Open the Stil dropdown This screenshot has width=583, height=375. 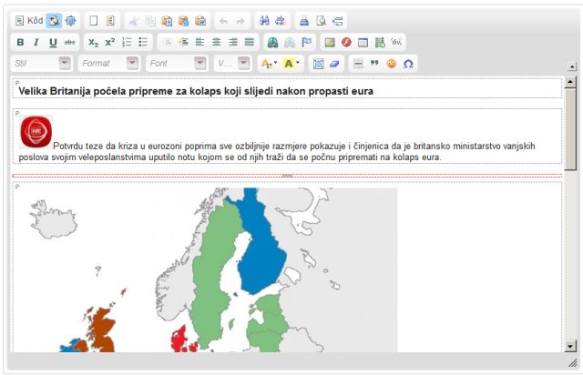42,64
